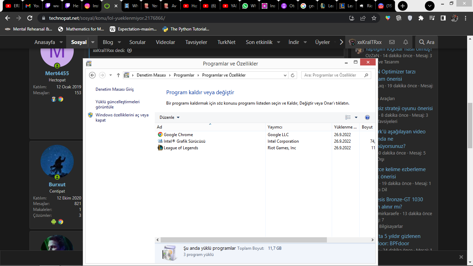Open the tab search dropdown arrow
Viewport: 473px width, 266px height.
430,6
